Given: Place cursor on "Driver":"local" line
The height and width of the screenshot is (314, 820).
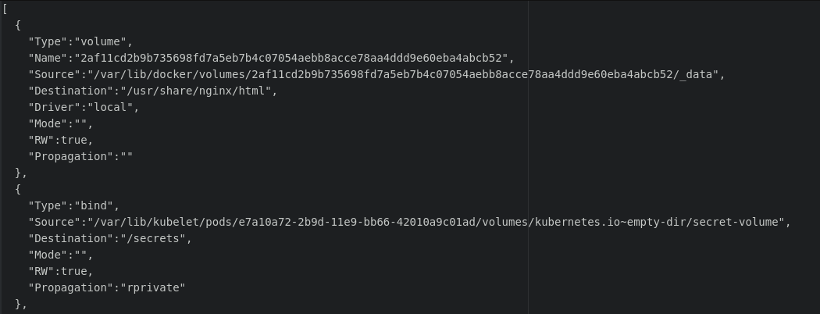Looking at the screenshot, I should pos(84,107).
